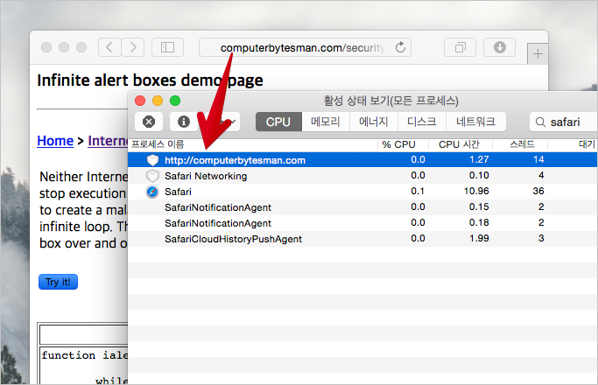Minimize Activity Monitor with yellow button
This screenshot has width=598, height=385.
point(158,101)
